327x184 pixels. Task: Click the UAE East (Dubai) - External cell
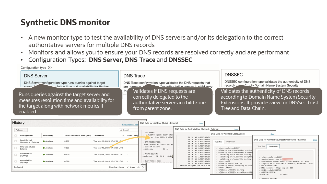[x=28, y=148]
